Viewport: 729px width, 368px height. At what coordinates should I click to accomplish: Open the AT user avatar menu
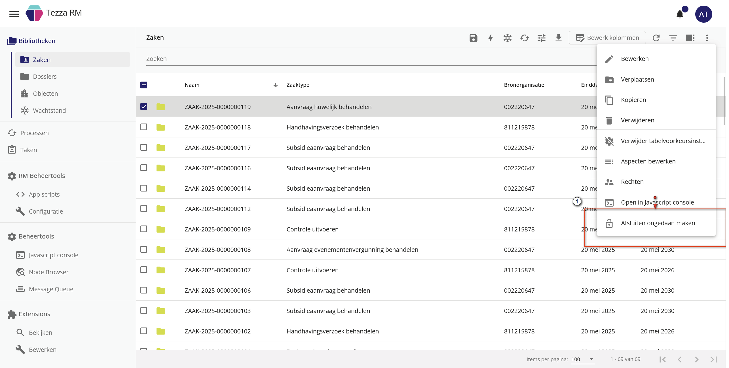[703, 14]
